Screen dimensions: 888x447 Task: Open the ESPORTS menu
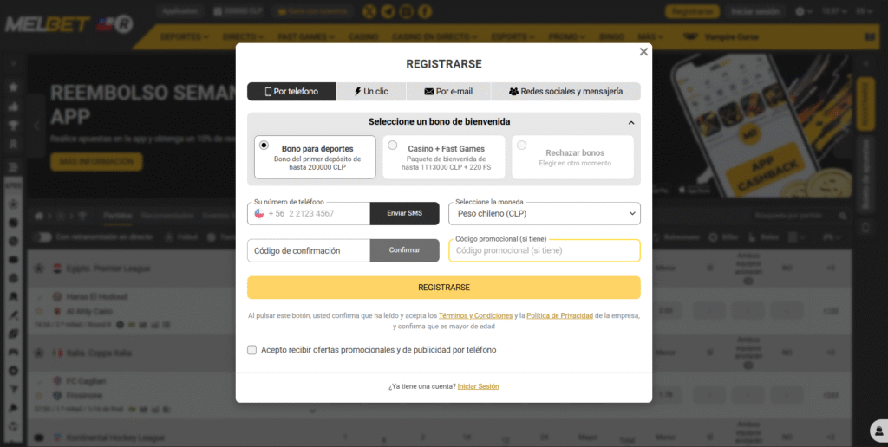click(x=513, y=36)
